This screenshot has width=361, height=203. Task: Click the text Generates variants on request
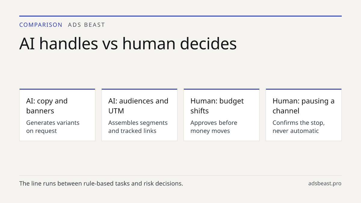point(53,127)
